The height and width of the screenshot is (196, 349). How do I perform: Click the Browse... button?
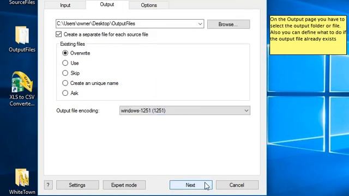click(228, 24)
